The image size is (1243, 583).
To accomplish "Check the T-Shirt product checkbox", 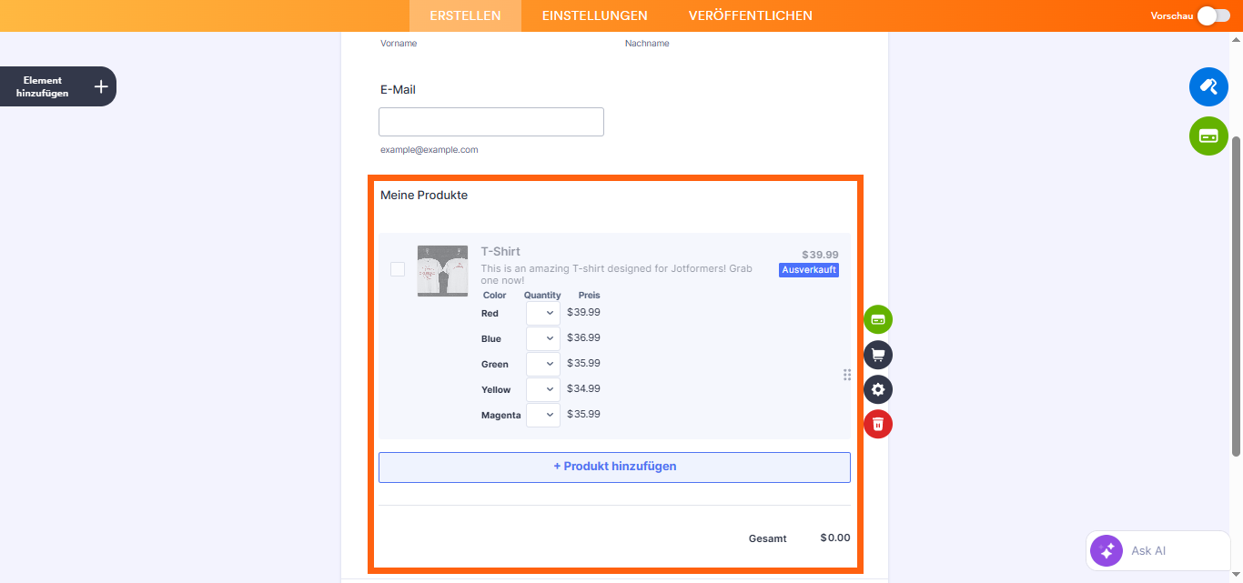I will [x=398, y=269].
